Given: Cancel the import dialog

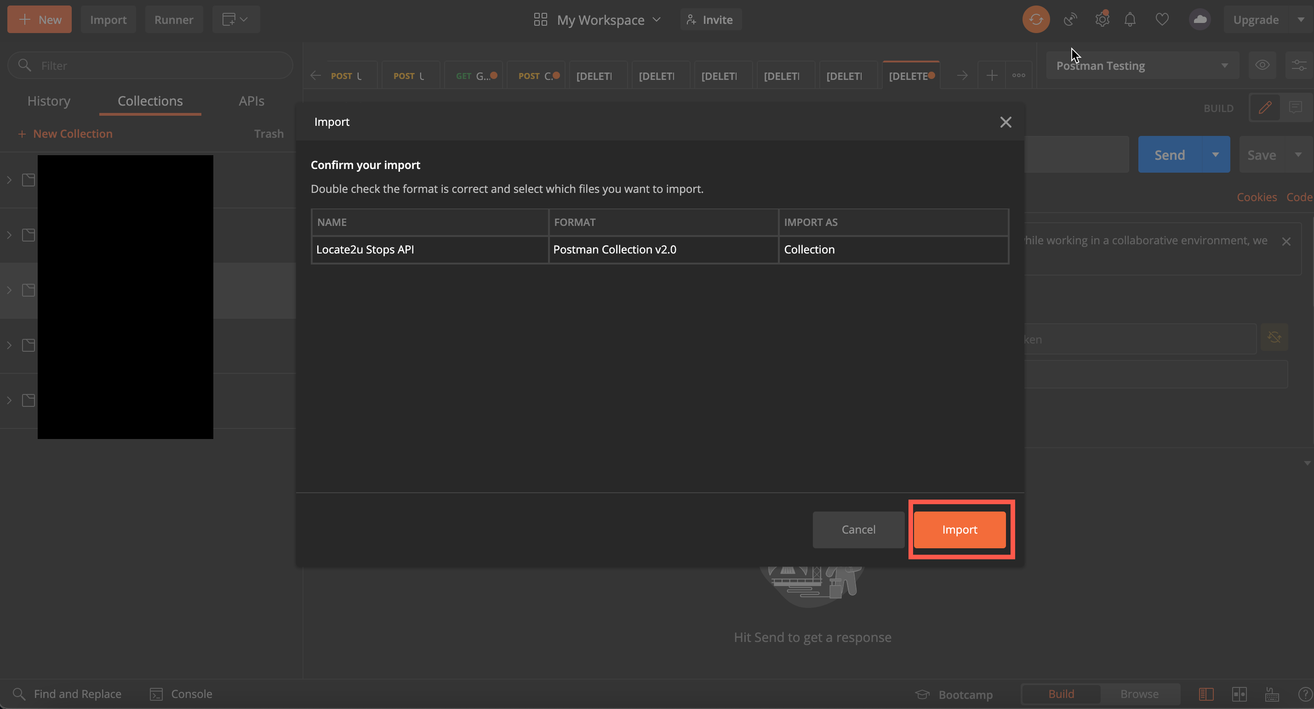Looking at the screenshot, I should point(858,529).
